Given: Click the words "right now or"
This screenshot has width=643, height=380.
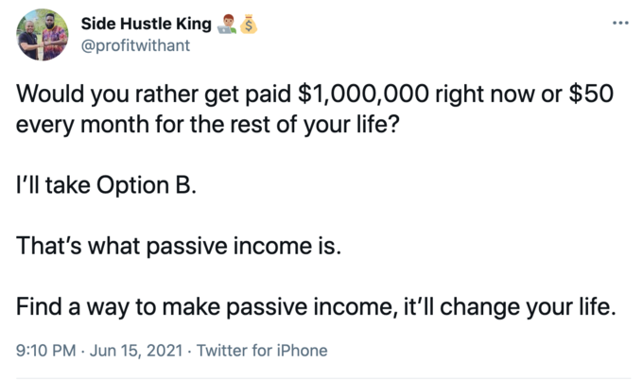Looking at the screenshot, I should 497,97.
